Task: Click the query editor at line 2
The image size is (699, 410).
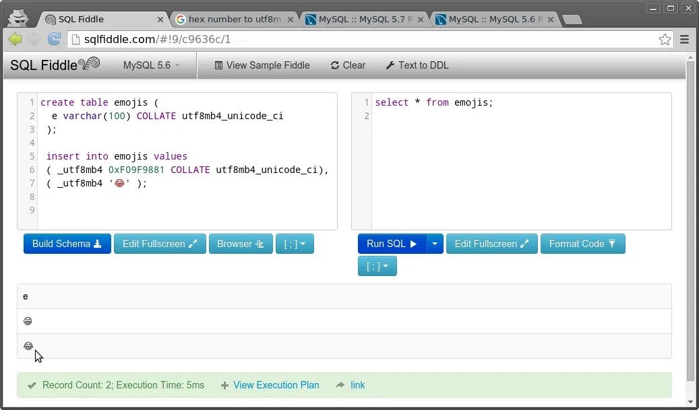Action: [522, 116]
